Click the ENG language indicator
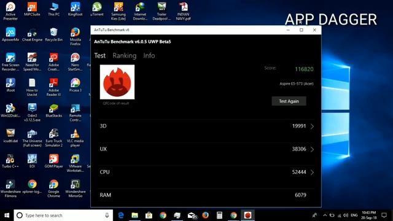393x221 pixels. tap(354, 215)
